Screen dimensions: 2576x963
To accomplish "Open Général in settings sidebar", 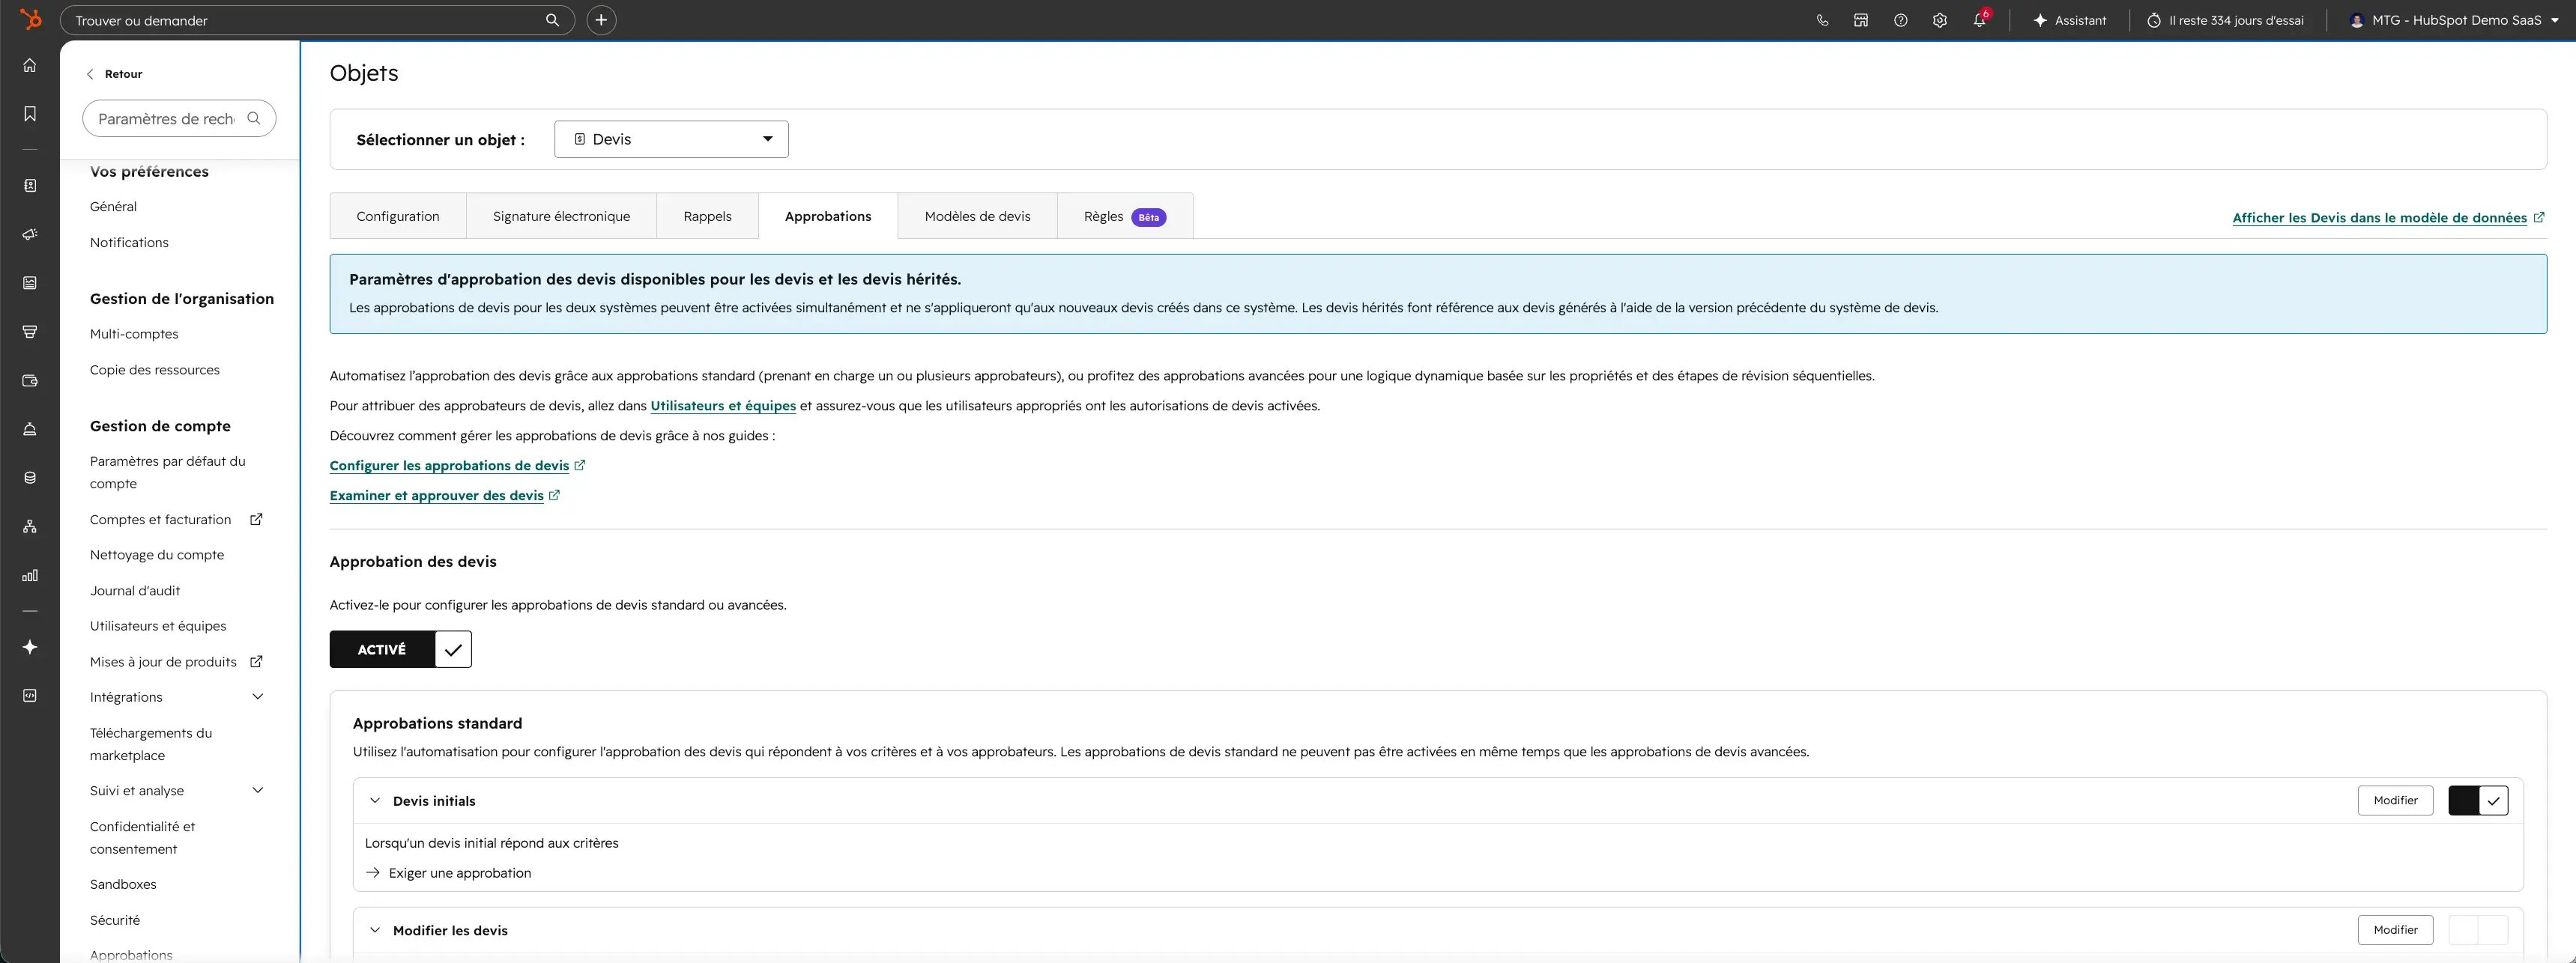I will 113,207.
